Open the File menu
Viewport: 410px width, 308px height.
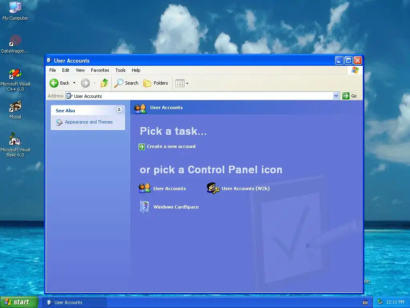[x=52, y=70]
